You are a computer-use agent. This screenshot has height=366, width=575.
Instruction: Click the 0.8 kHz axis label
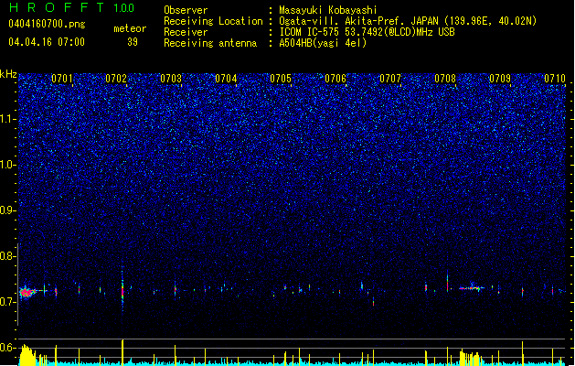pyautogui.click(x=8, y=256)
